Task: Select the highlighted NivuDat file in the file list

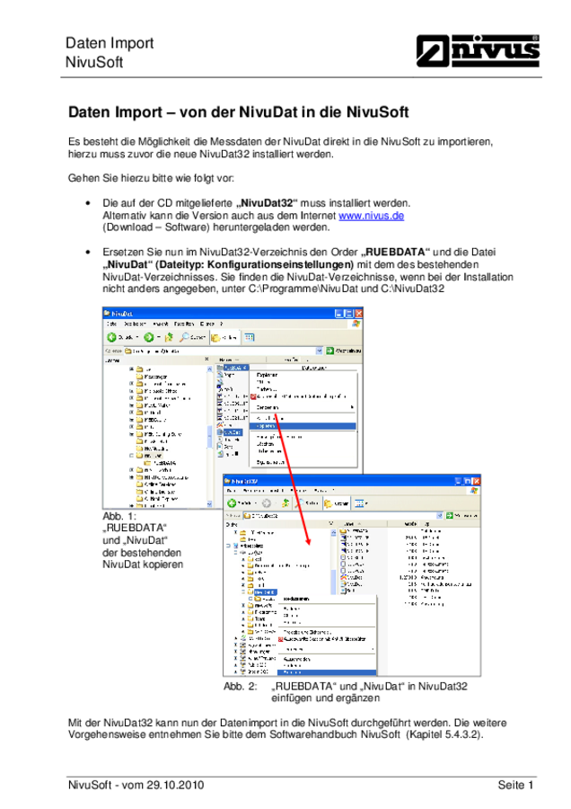Action: pos(229,431)
